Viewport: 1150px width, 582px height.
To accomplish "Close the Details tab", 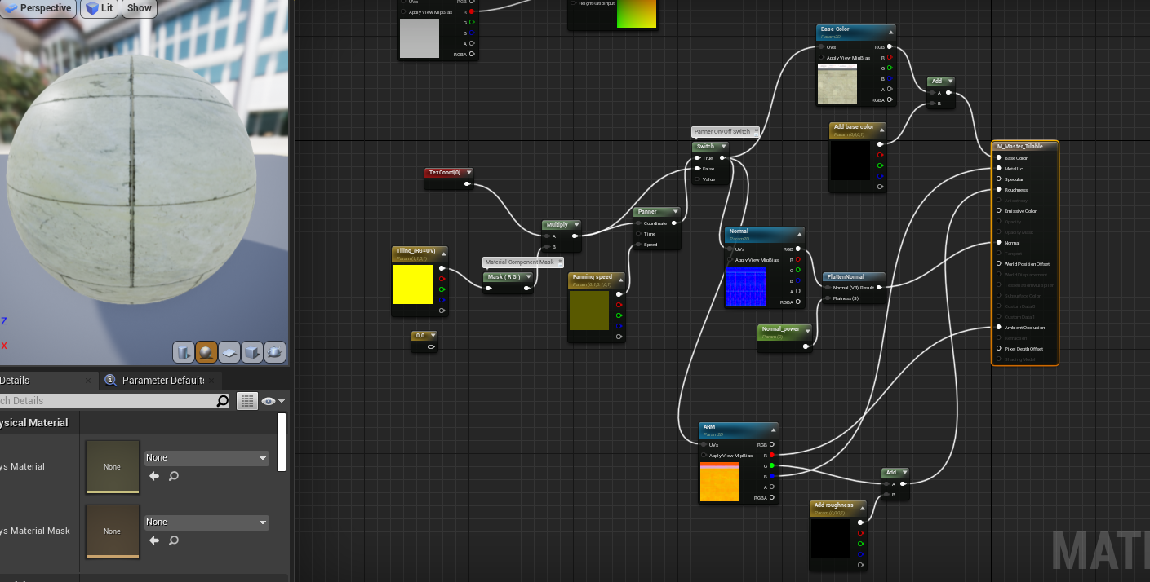I will 88,381.
